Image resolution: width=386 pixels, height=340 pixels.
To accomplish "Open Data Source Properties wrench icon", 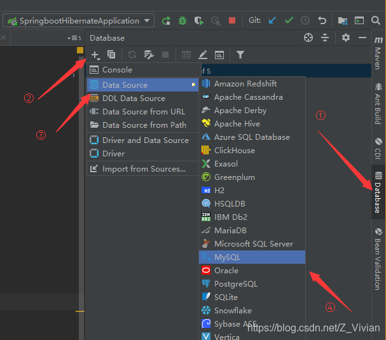I will pos(149,55).
